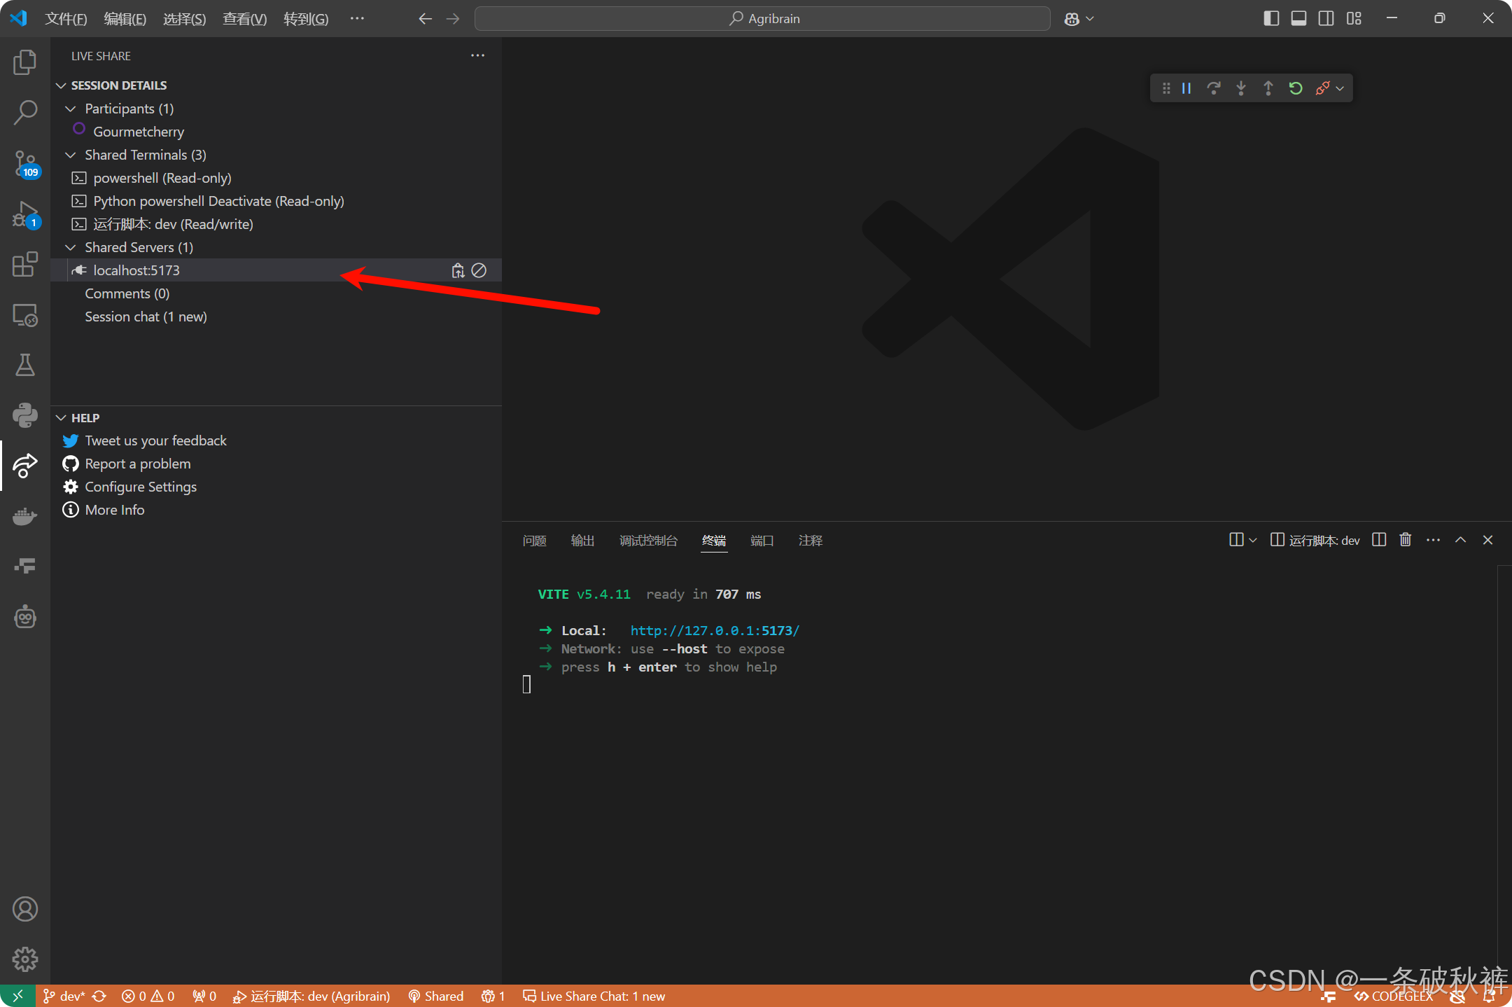Open Live Share view more actions
1512x1007 pixels.
point(478,55)
